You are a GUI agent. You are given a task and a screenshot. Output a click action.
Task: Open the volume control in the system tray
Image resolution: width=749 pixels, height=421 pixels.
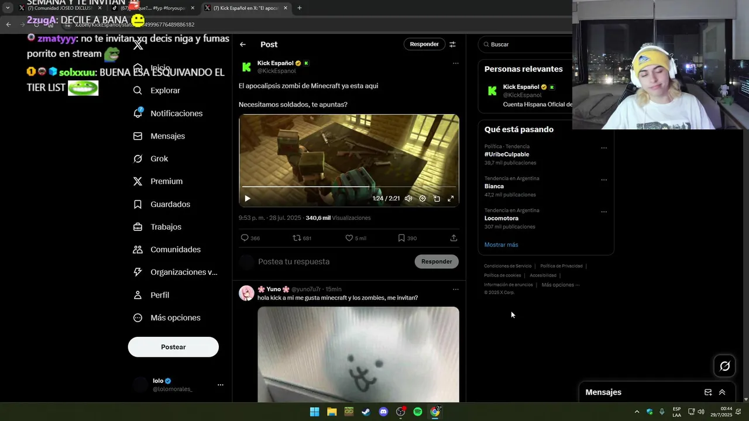pos(701,412)
